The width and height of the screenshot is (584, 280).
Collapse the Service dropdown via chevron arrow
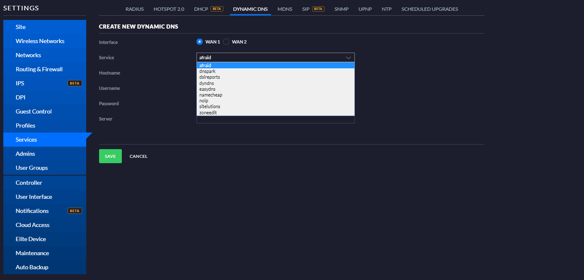click(348, 58)
